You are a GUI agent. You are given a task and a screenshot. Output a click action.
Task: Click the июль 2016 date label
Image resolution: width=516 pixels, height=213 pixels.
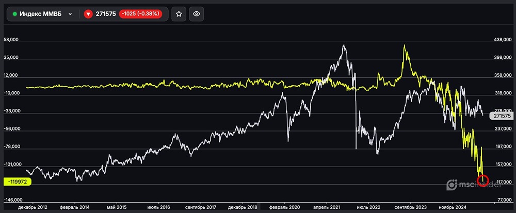click(x=159, y=207)
